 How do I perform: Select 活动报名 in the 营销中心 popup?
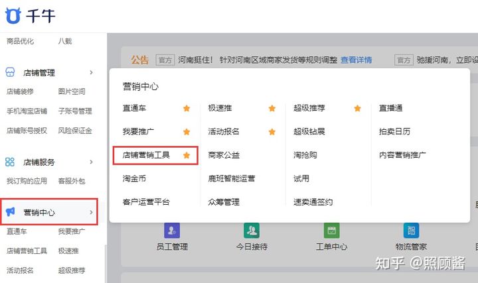pyautogui.click(x=224, y=131)
